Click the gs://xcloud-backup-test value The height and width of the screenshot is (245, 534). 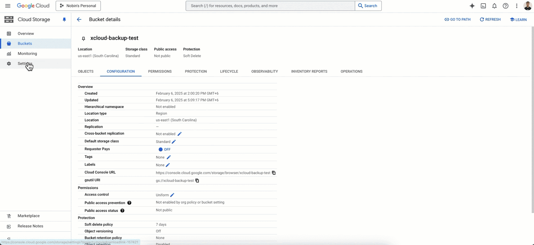175,180
